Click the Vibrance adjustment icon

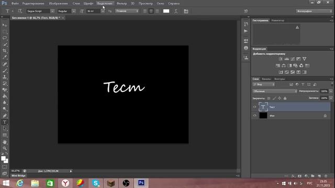[x=305, y=59]
